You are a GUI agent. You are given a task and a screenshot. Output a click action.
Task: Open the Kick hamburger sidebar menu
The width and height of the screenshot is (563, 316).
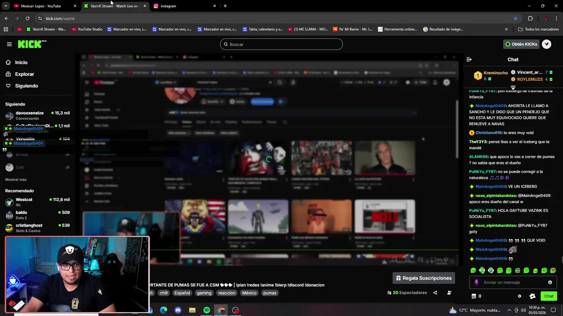pos(9,44)
